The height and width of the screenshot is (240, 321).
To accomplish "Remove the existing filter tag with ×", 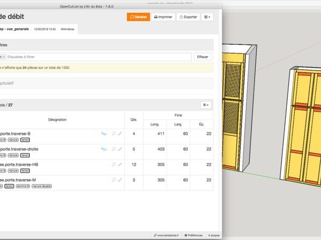I will (4, 57).
